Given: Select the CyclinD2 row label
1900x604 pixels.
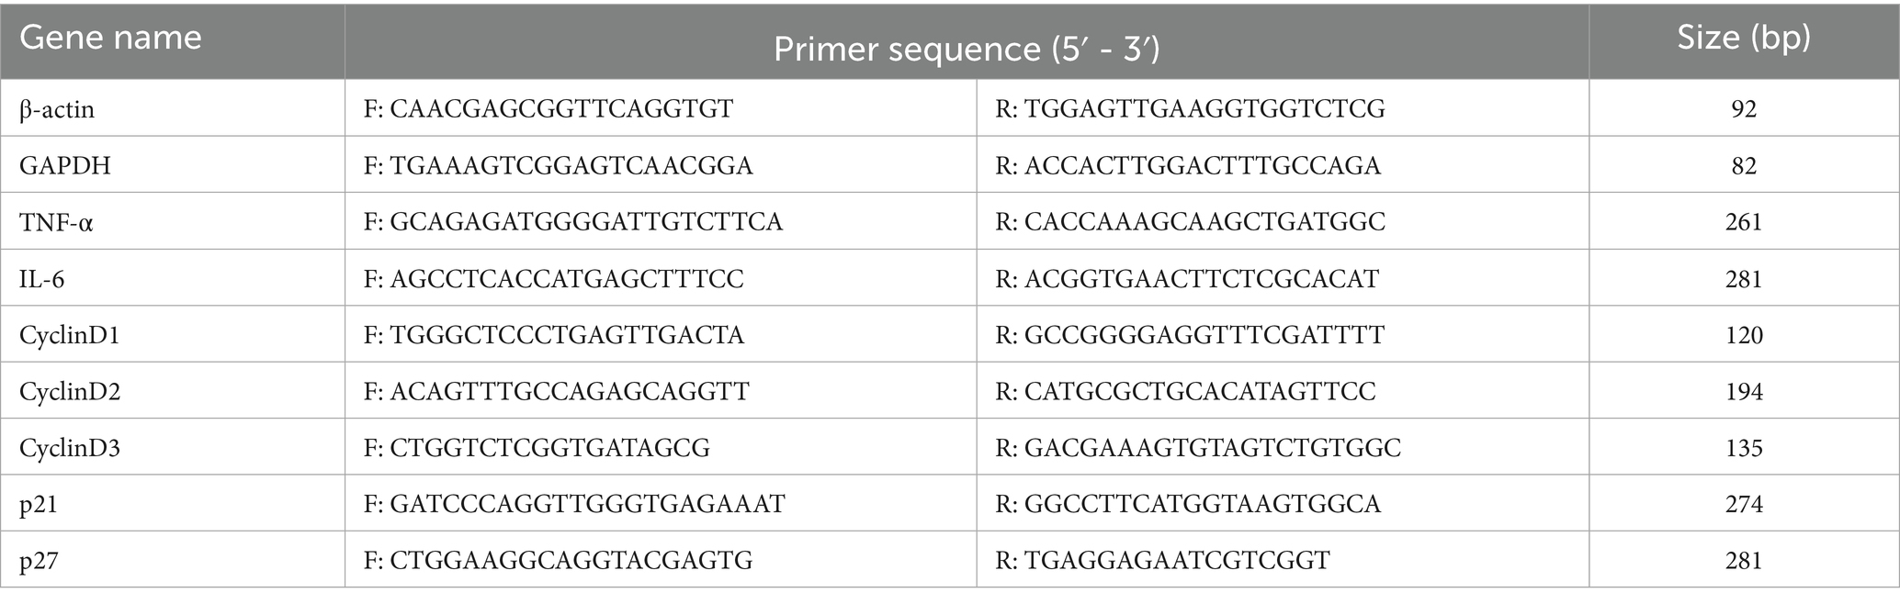Looking at the screenshot, I should (70, 392).
